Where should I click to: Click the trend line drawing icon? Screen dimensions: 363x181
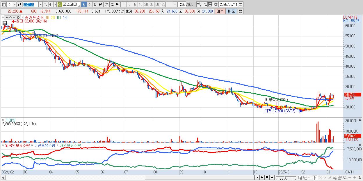click(330, 178)
